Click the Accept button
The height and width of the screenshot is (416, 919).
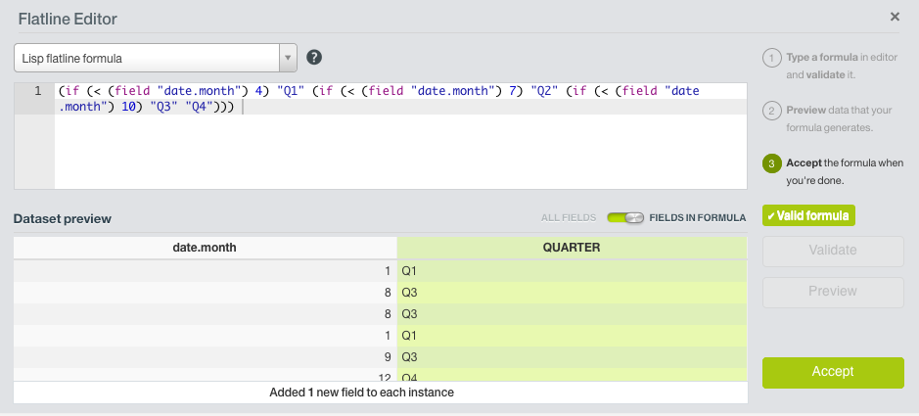833,372
